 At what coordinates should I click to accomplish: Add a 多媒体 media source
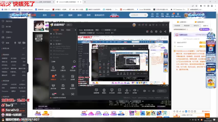pos(120,91)
